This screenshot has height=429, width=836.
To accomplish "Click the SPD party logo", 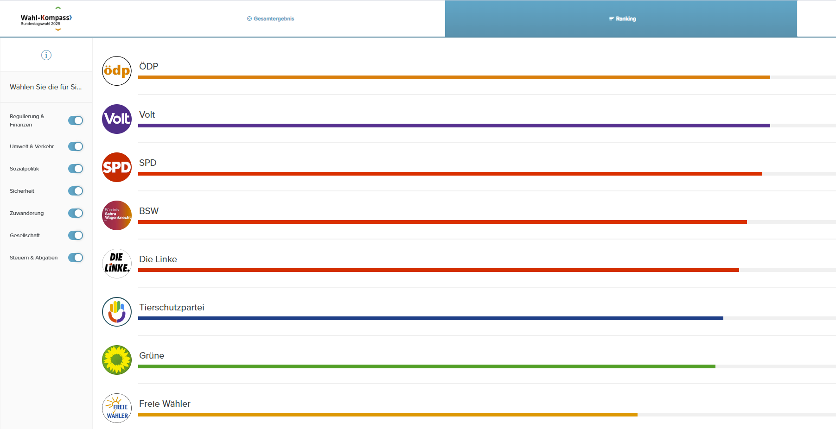I will [117, 167].
